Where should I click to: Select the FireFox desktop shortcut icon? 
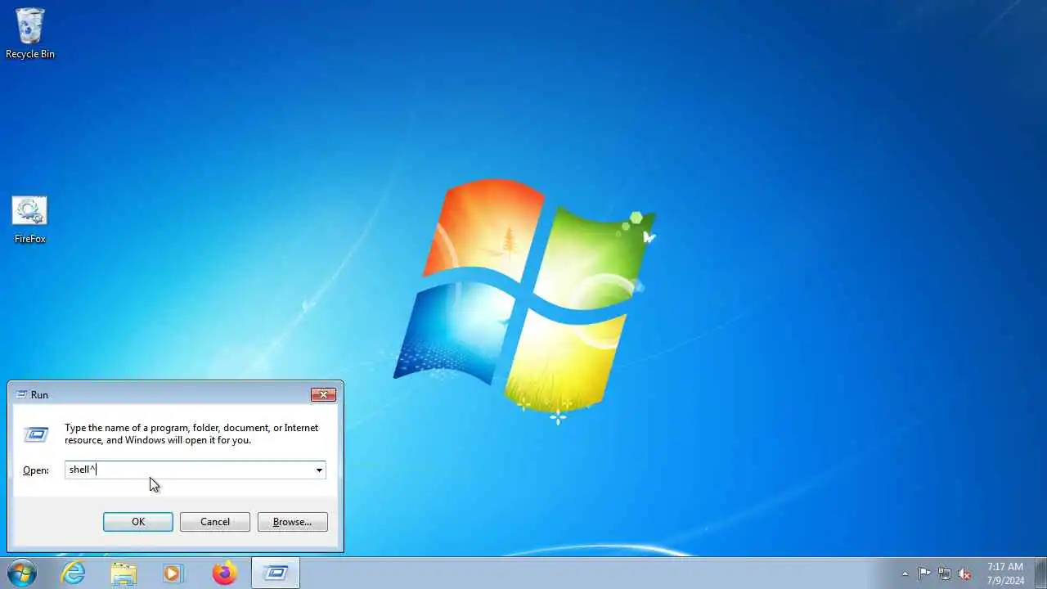click(29, 219)
